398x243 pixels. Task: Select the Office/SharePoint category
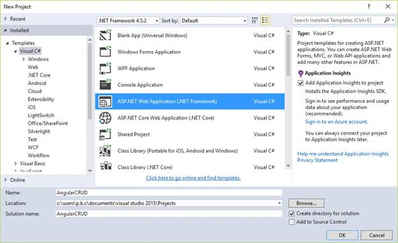(48, 123)
